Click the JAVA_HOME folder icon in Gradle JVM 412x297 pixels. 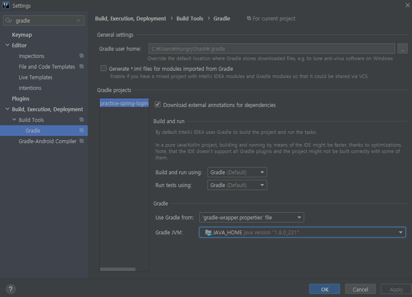[208, 232]
